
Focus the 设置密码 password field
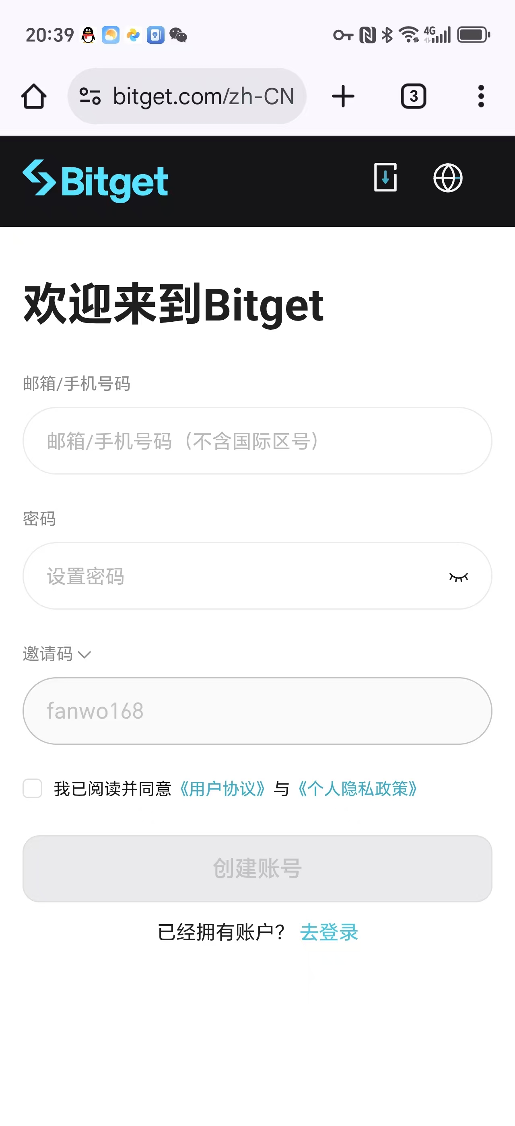coord(236,576)
